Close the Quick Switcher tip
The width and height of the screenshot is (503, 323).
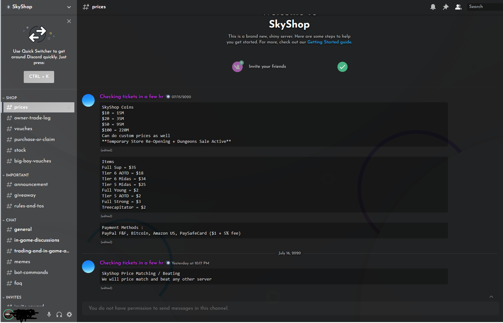pos(69,21)
